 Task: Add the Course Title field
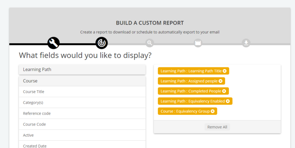tap(82, 92)
